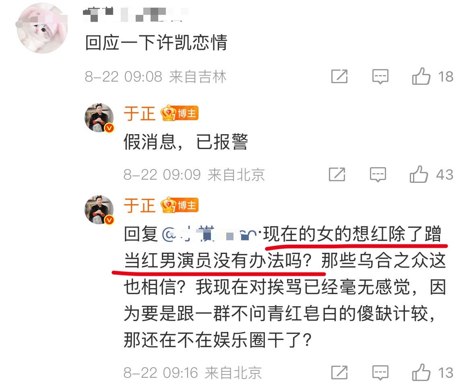Open the cat avatar commenter profile

tap(42, 28)
